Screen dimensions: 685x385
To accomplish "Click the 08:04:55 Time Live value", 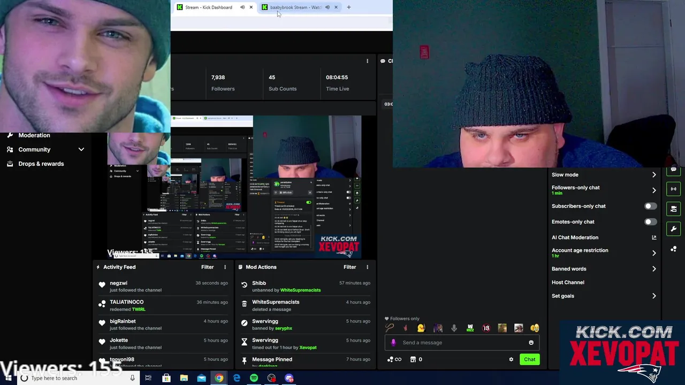I will pyautogui.click(x=337, y=78).
